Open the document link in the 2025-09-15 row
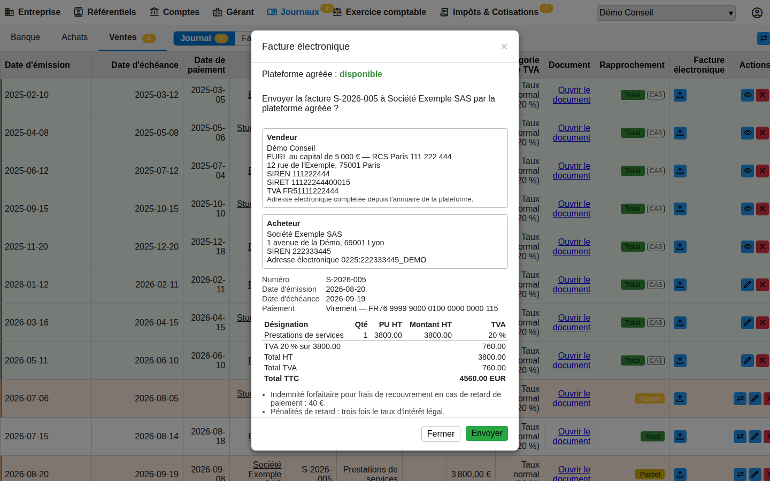Viewport: 770px width, 481px height. click(572, 209)
